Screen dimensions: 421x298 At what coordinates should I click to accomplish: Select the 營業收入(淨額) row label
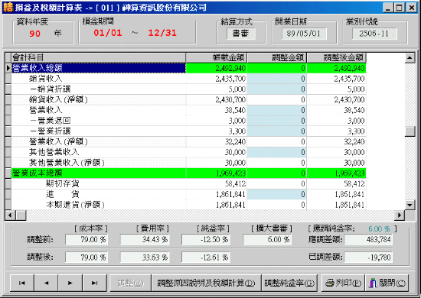[58, 141]
